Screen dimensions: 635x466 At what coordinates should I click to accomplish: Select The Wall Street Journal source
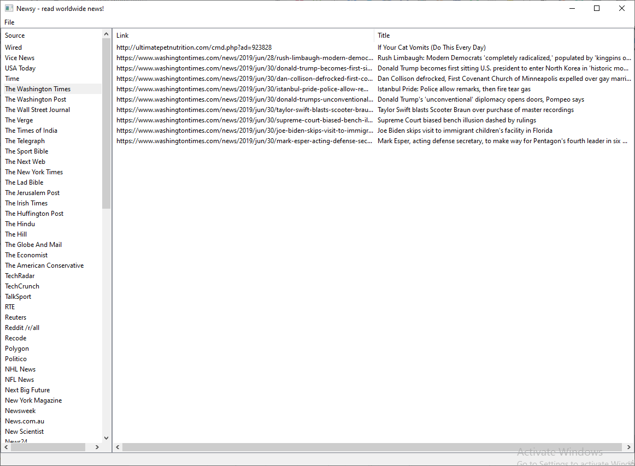tap(37, 110)
